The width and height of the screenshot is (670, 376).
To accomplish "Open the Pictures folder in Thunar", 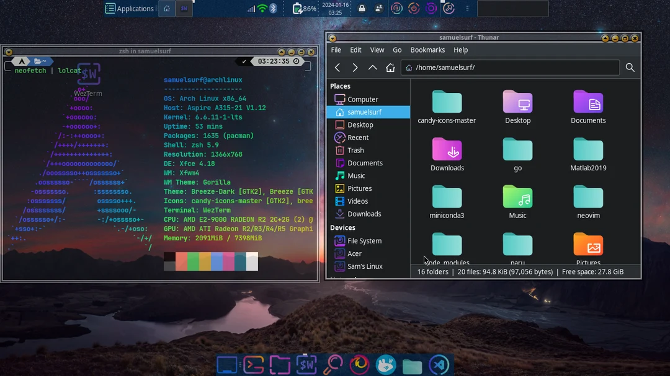I will tap(588, 244).
